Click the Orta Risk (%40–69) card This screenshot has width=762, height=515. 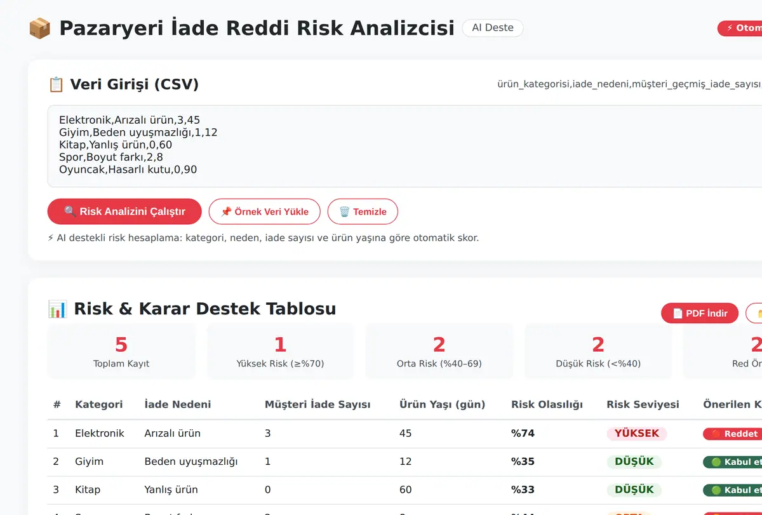[x=439, y=351]
